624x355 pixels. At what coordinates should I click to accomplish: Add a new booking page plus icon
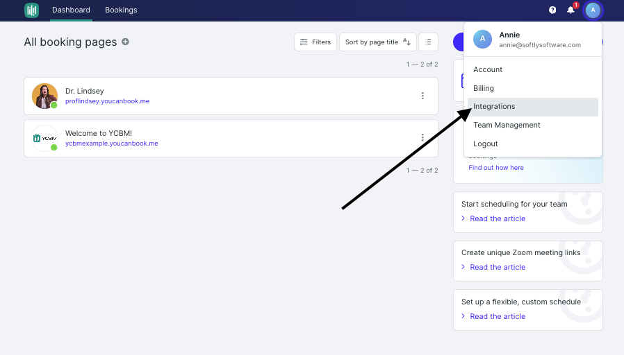pos(125,42)
